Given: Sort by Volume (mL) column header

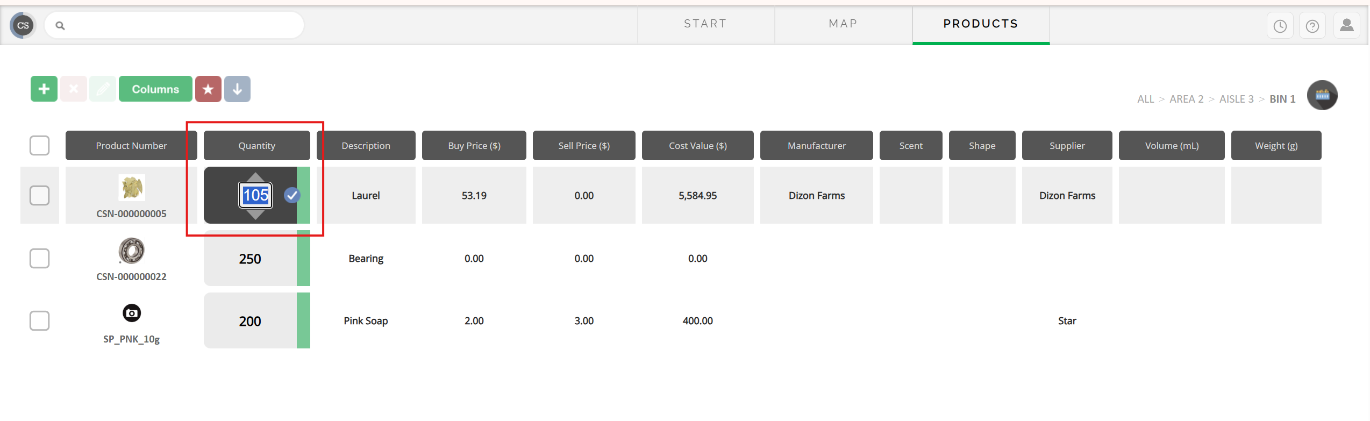Looking at the screenshot, I should pos(1172,146).
